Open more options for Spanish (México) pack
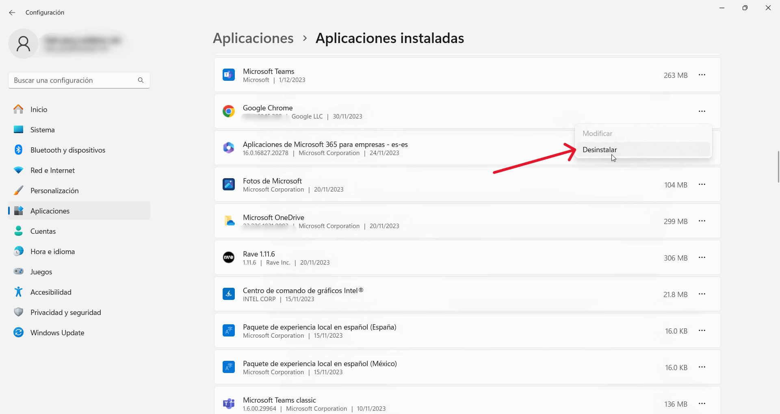The image size is (780, 414). [702, 367]
